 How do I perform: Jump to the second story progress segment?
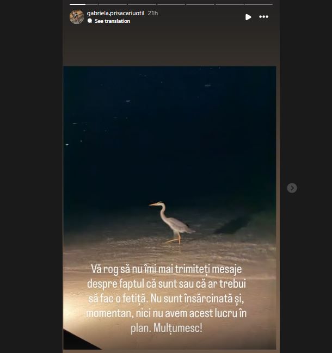point(113,4)
